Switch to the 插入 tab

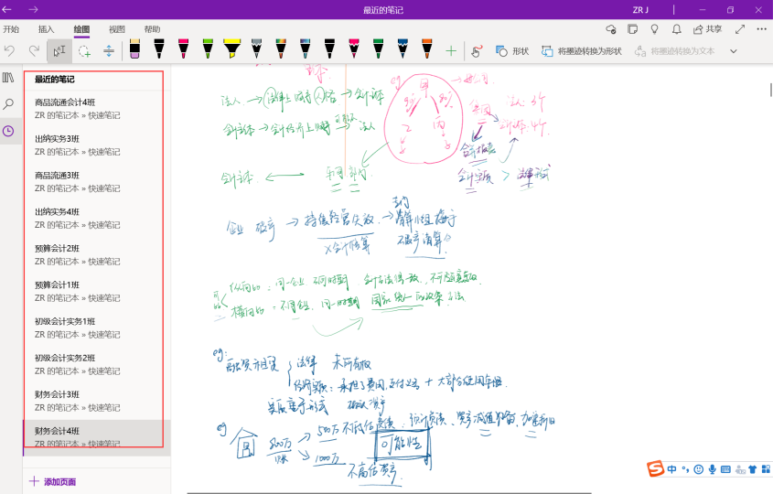tap(46, 29)
